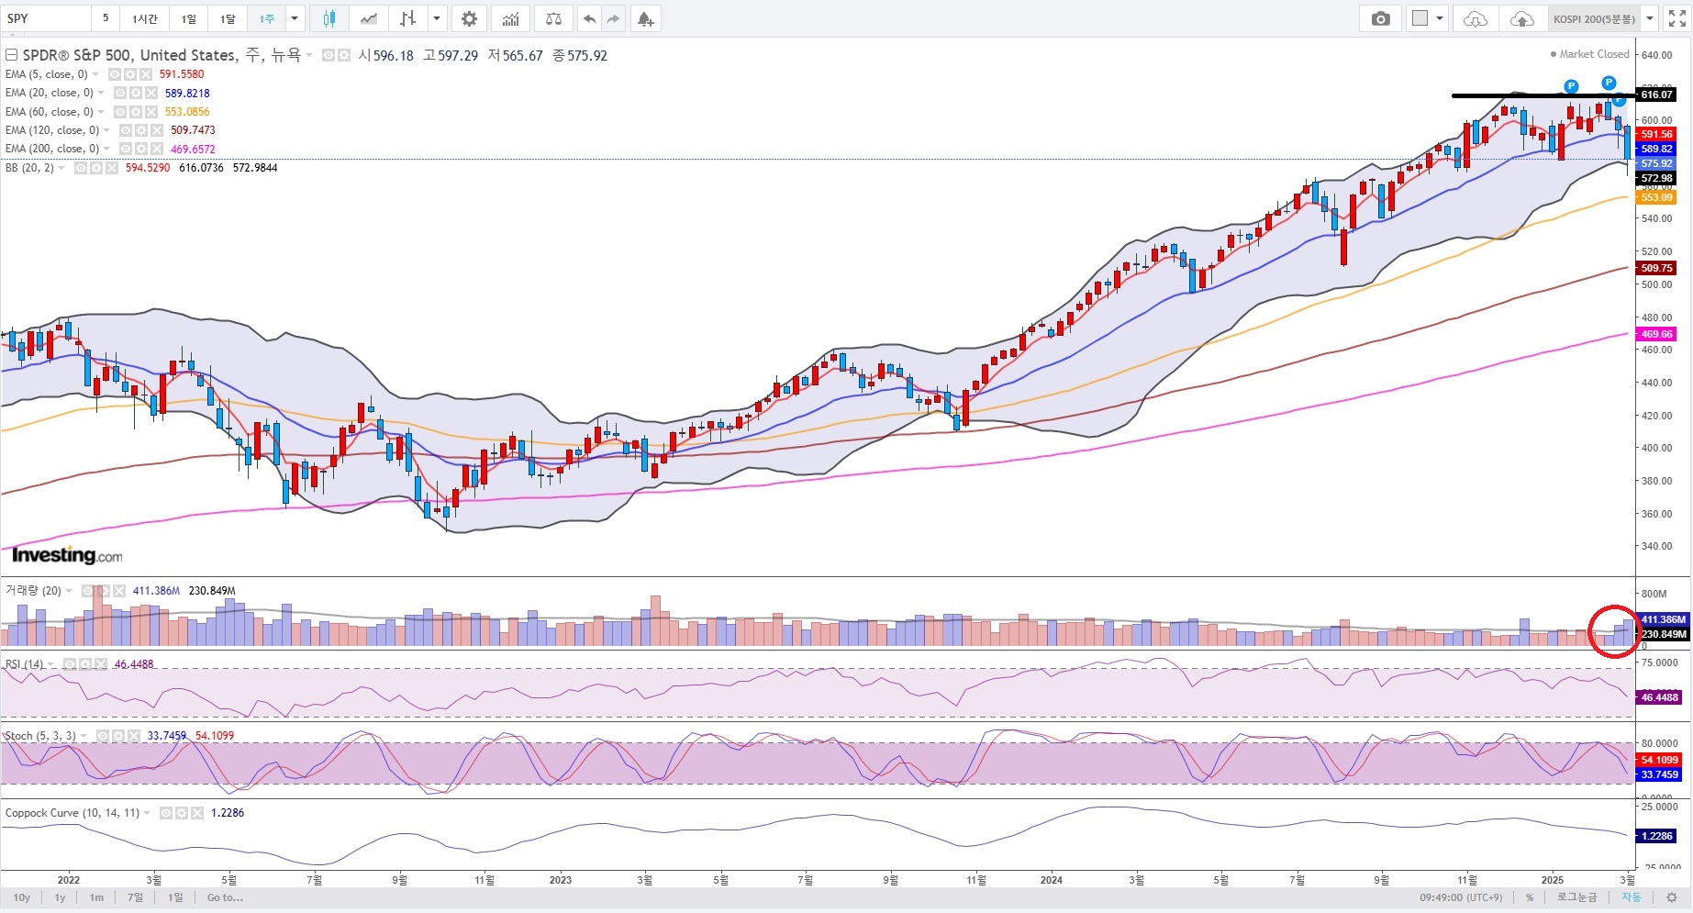The width and height of the screenshot is (1693, 913).
Task: Open chart settings gear in top toolbar
Action: click(469, 18)
